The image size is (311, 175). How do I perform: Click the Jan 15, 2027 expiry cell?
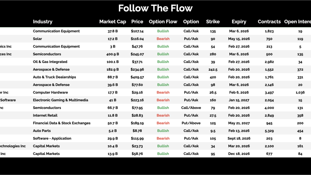tap(239, 100)
